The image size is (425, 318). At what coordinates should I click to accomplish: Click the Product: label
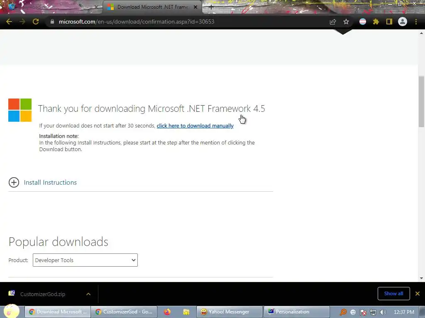click(x=18, y=260)
